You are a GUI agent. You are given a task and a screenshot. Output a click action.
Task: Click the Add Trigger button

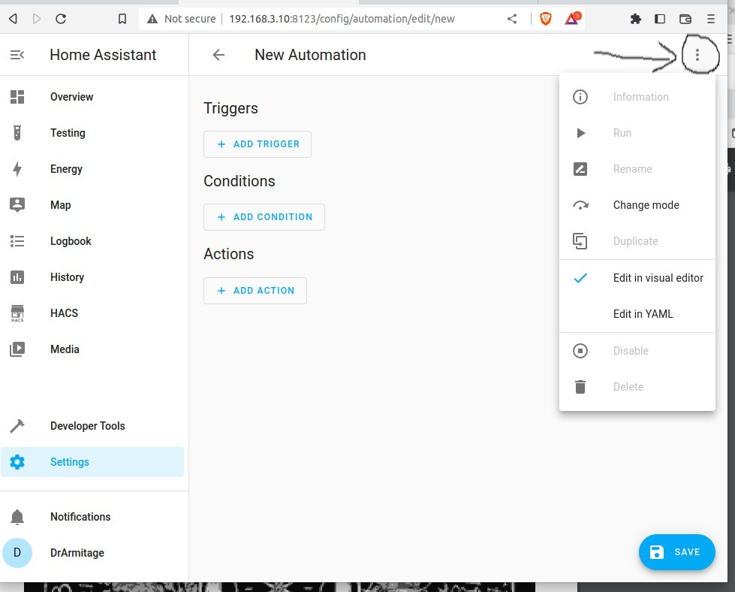(258, 144)
